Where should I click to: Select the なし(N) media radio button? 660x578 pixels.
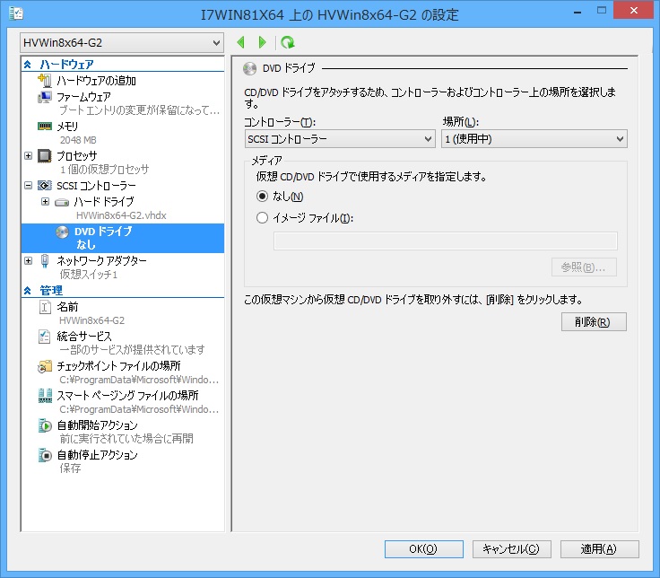(x=262, y=197)
